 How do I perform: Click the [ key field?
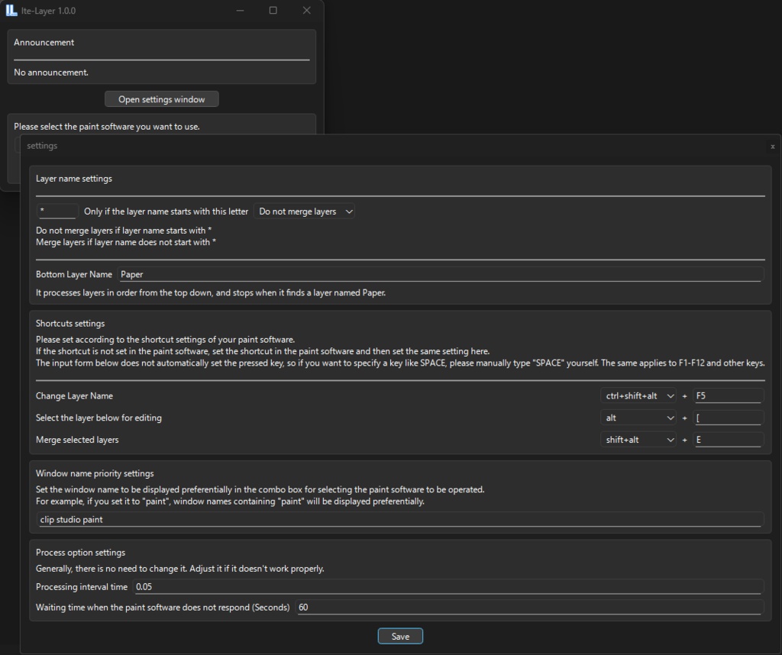click(x=729, y=418)
